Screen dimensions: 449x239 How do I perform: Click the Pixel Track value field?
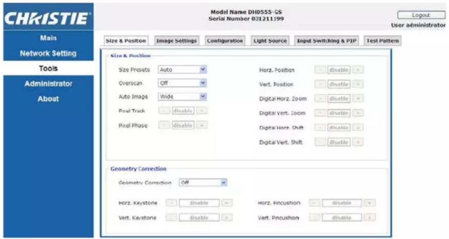(183, 111)
